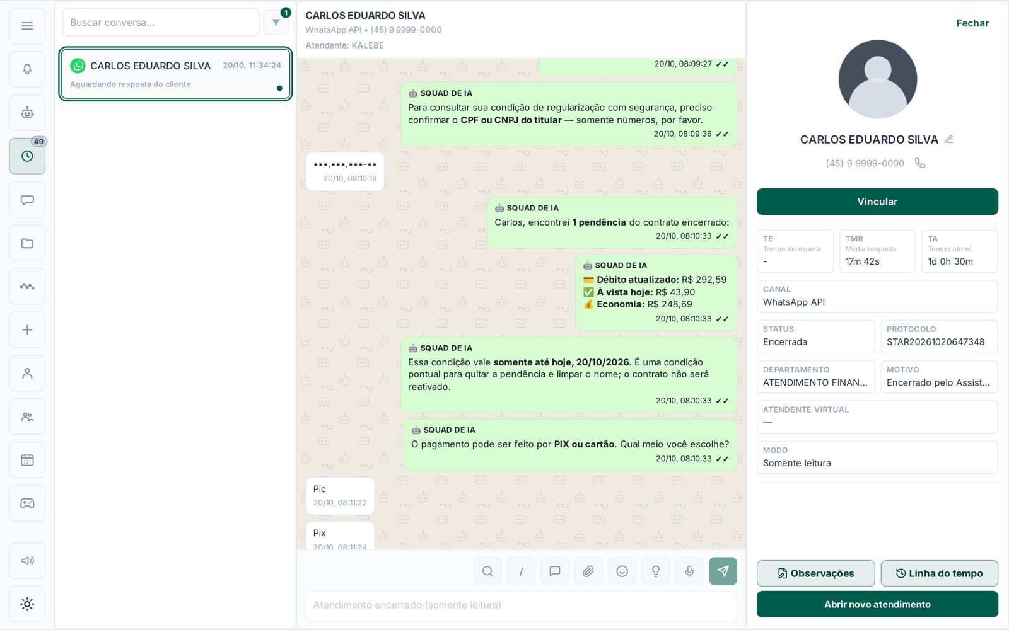1009x630 pixels.
Task: Click the message input field
Action: pyautogui.click(x=521, y=605)
